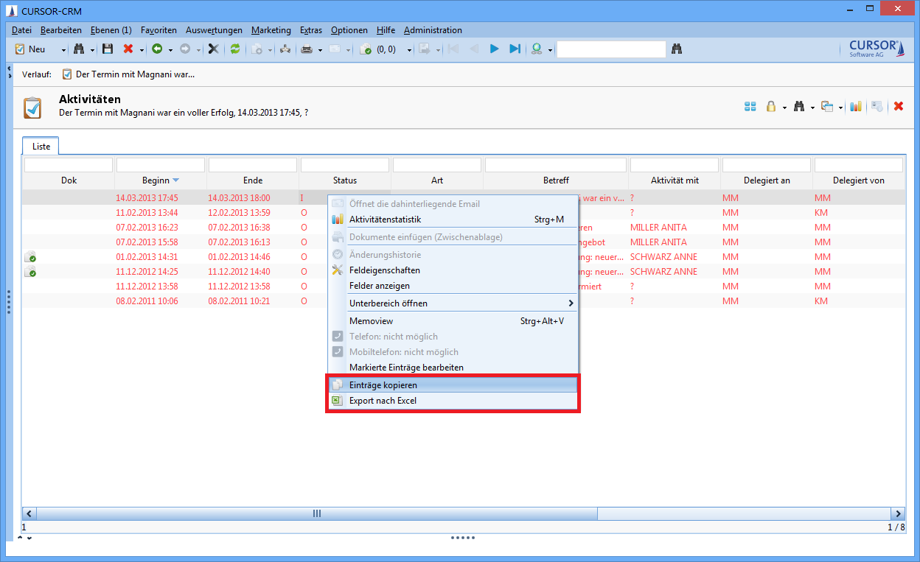Click the blue tile view icon
Screen dimensions: 920x562
(x=750, y=106)
